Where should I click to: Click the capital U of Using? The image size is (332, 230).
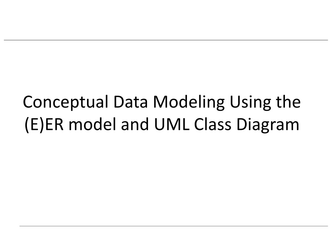[x=235, y=102]
